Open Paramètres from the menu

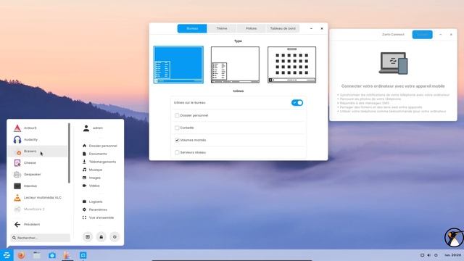coord(95,210)
